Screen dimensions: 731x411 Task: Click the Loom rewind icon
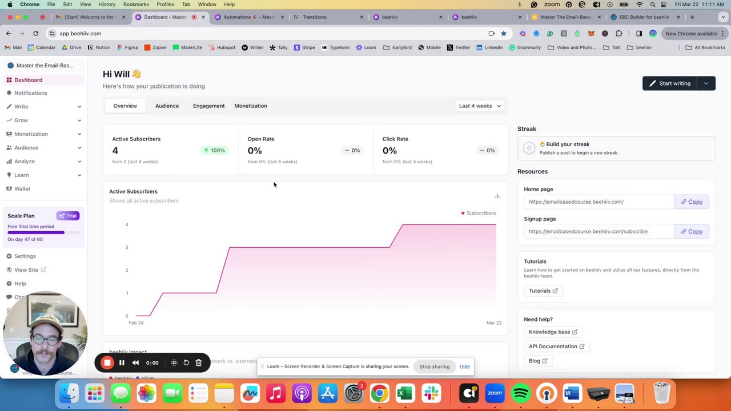point(135,362)
